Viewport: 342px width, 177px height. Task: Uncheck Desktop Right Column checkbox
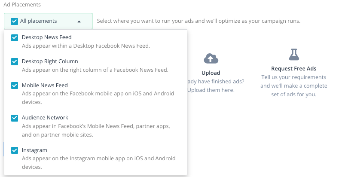(x=15, y=61)
